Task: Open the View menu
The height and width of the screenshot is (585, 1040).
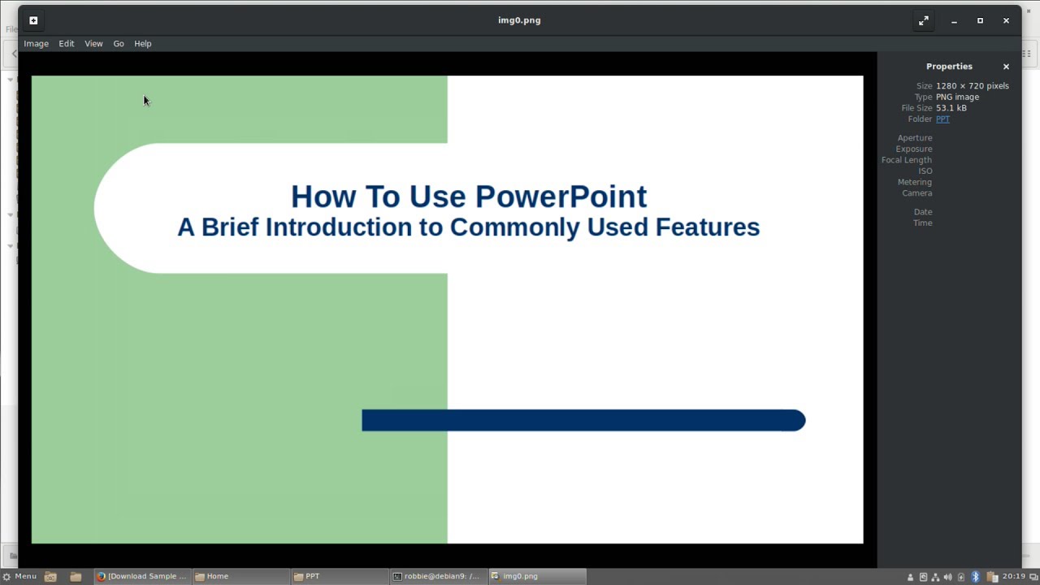Action: click(93, 44)
